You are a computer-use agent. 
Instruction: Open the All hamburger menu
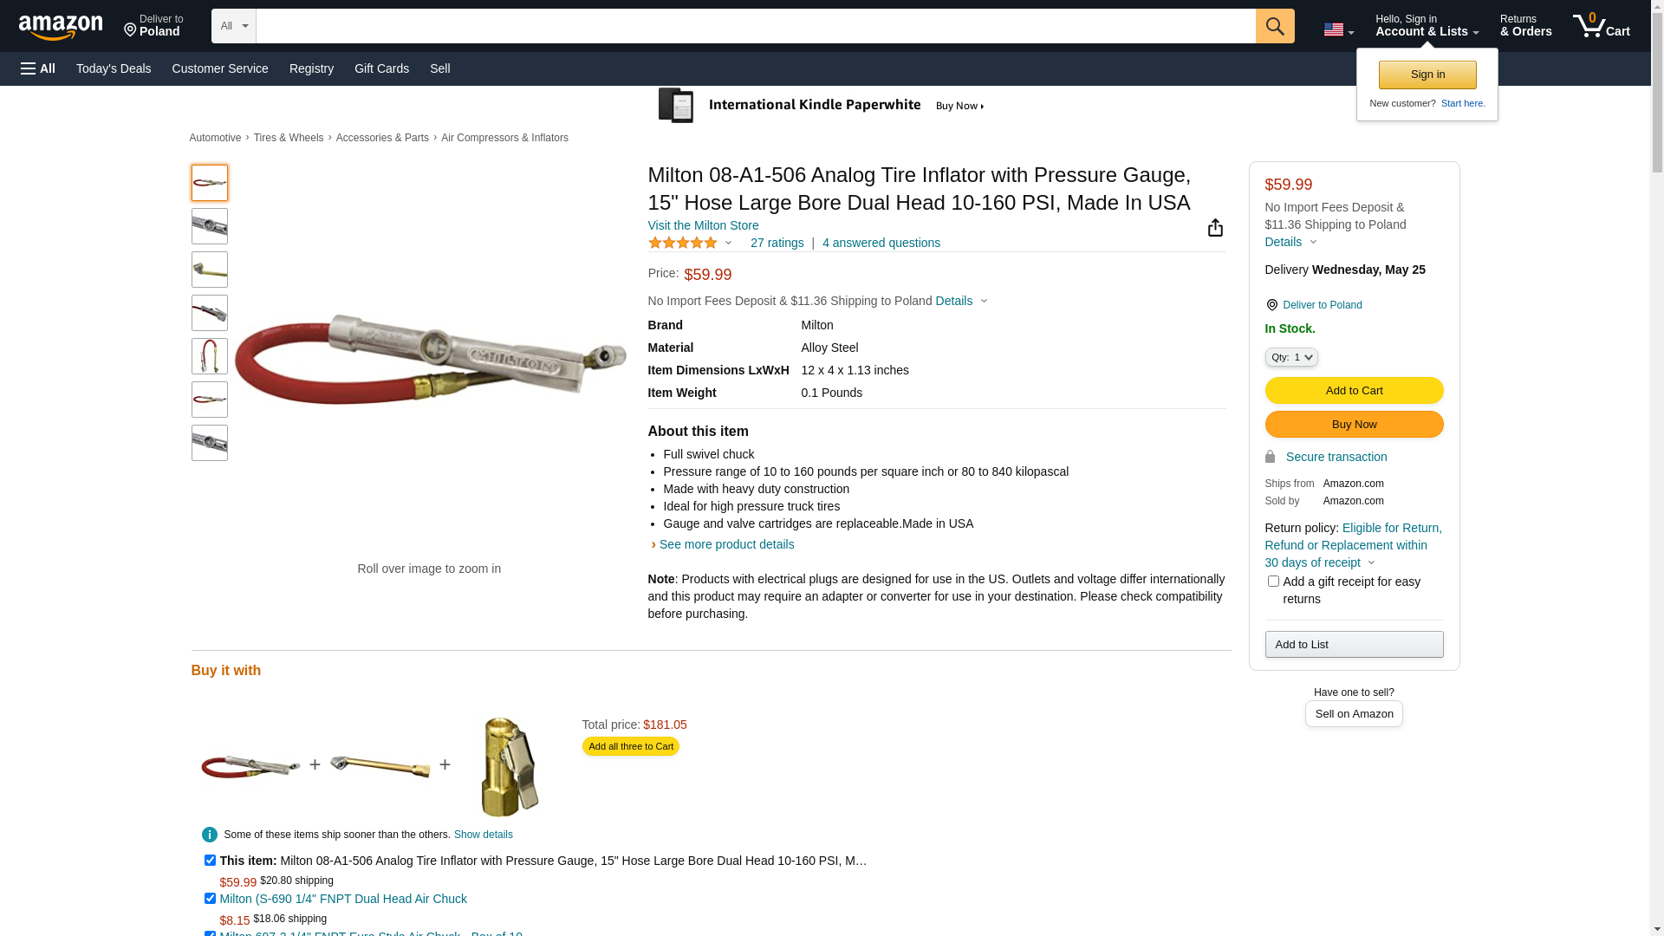tap(38, 68)
